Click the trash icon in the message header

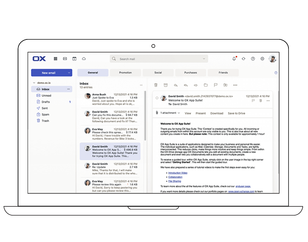coord(260,101)
